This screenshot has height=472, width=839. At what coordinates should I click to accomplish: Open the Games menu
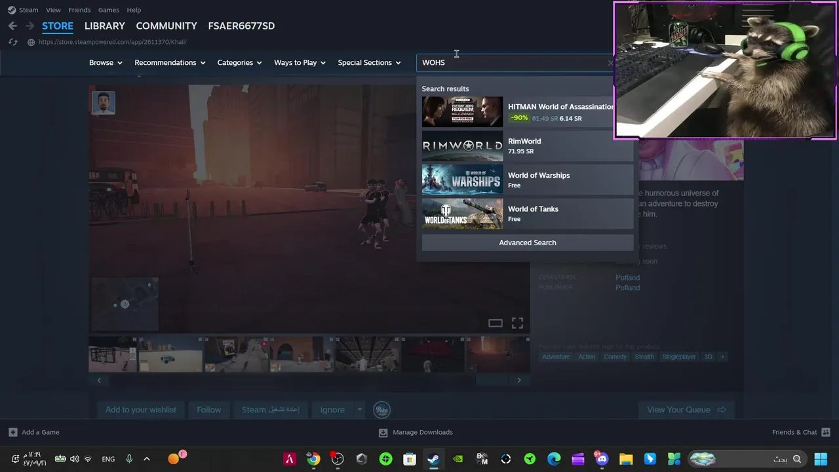[x=109, y=10]
